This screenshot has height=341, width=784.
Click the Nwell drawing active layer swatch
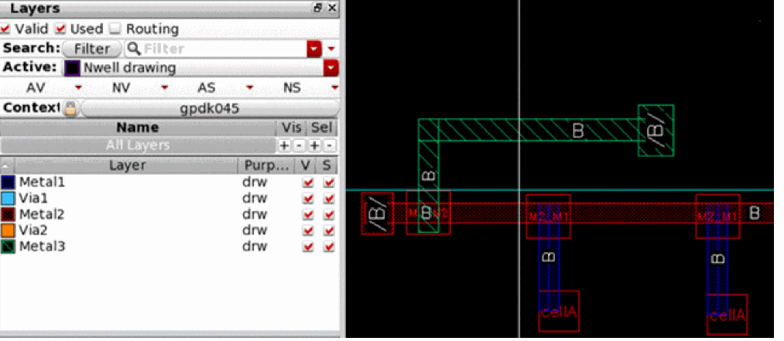(73, 68)
